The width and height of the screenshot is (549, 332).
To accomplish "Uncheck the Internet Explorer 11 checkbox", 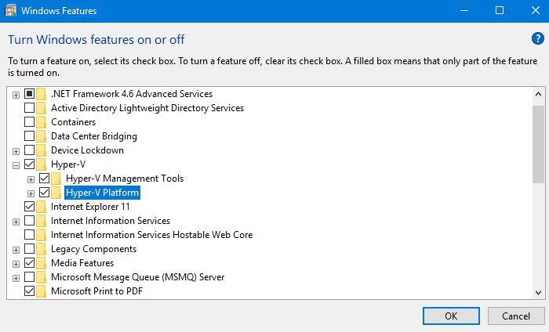I will [30, 206].
